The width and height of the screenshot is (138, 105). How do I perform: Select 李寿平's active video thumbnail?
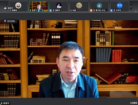pyautogui.click(x=39, y=6)
